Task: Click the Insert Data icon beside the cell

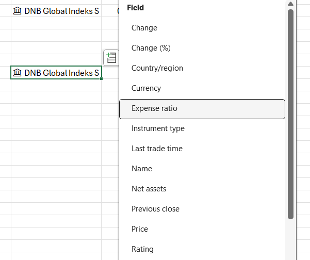Action: point(111,58)
